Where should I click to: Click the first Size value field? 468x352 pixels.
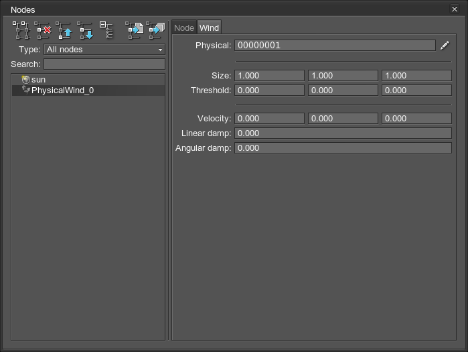269,76
